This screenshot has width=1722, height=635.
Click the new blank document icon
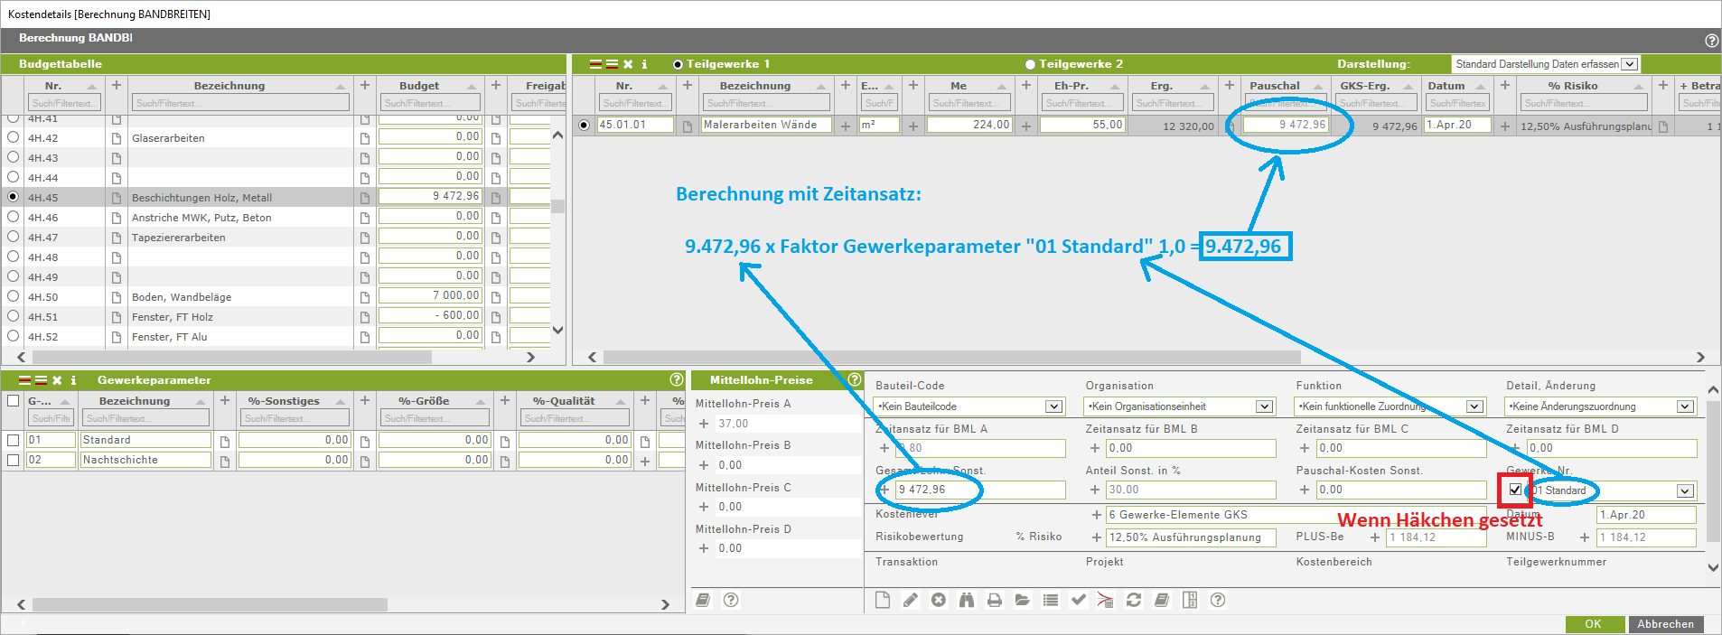pos(883,601)
